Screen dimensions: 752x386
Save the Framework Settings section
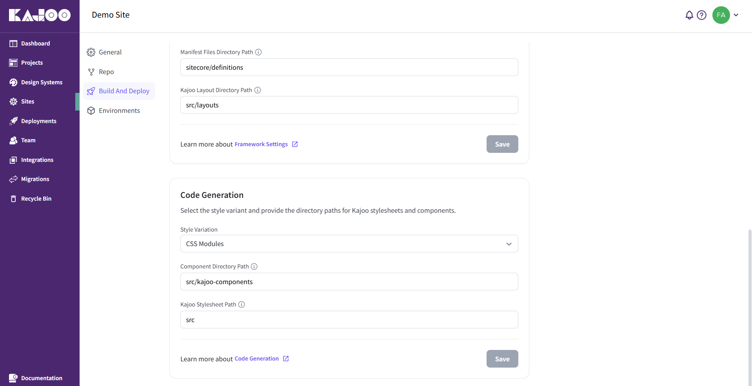(502, 144)
